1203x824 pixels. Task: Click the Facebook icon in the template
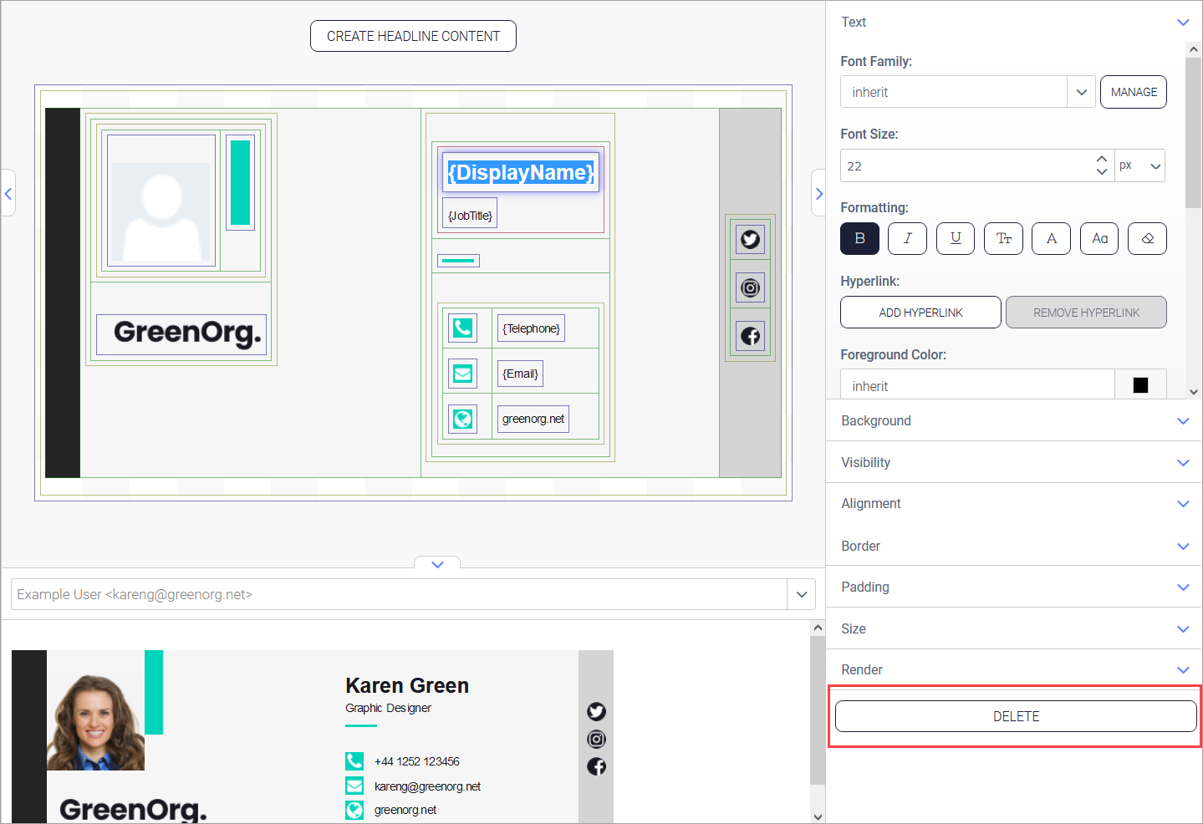pos(749,335)
